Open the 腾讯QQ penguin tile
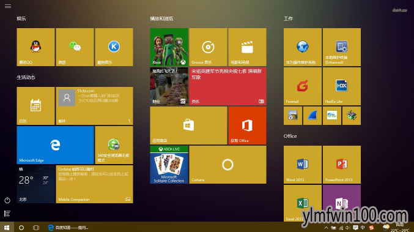Image resolution: width=414 pixels, height=232 pixels. (35, 47)
